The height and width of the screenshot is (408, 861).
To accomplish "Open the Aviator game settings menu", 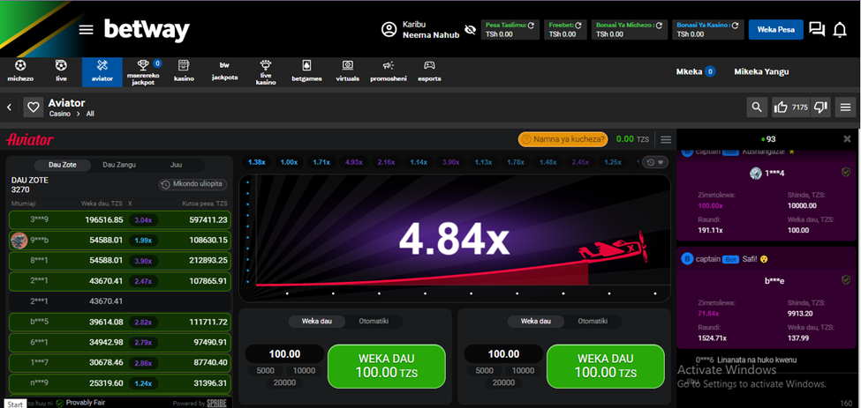I will [666, 139].
